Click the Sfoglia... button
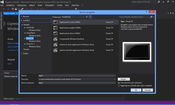Viewport: 175px width, 105px height. (124, 79)
